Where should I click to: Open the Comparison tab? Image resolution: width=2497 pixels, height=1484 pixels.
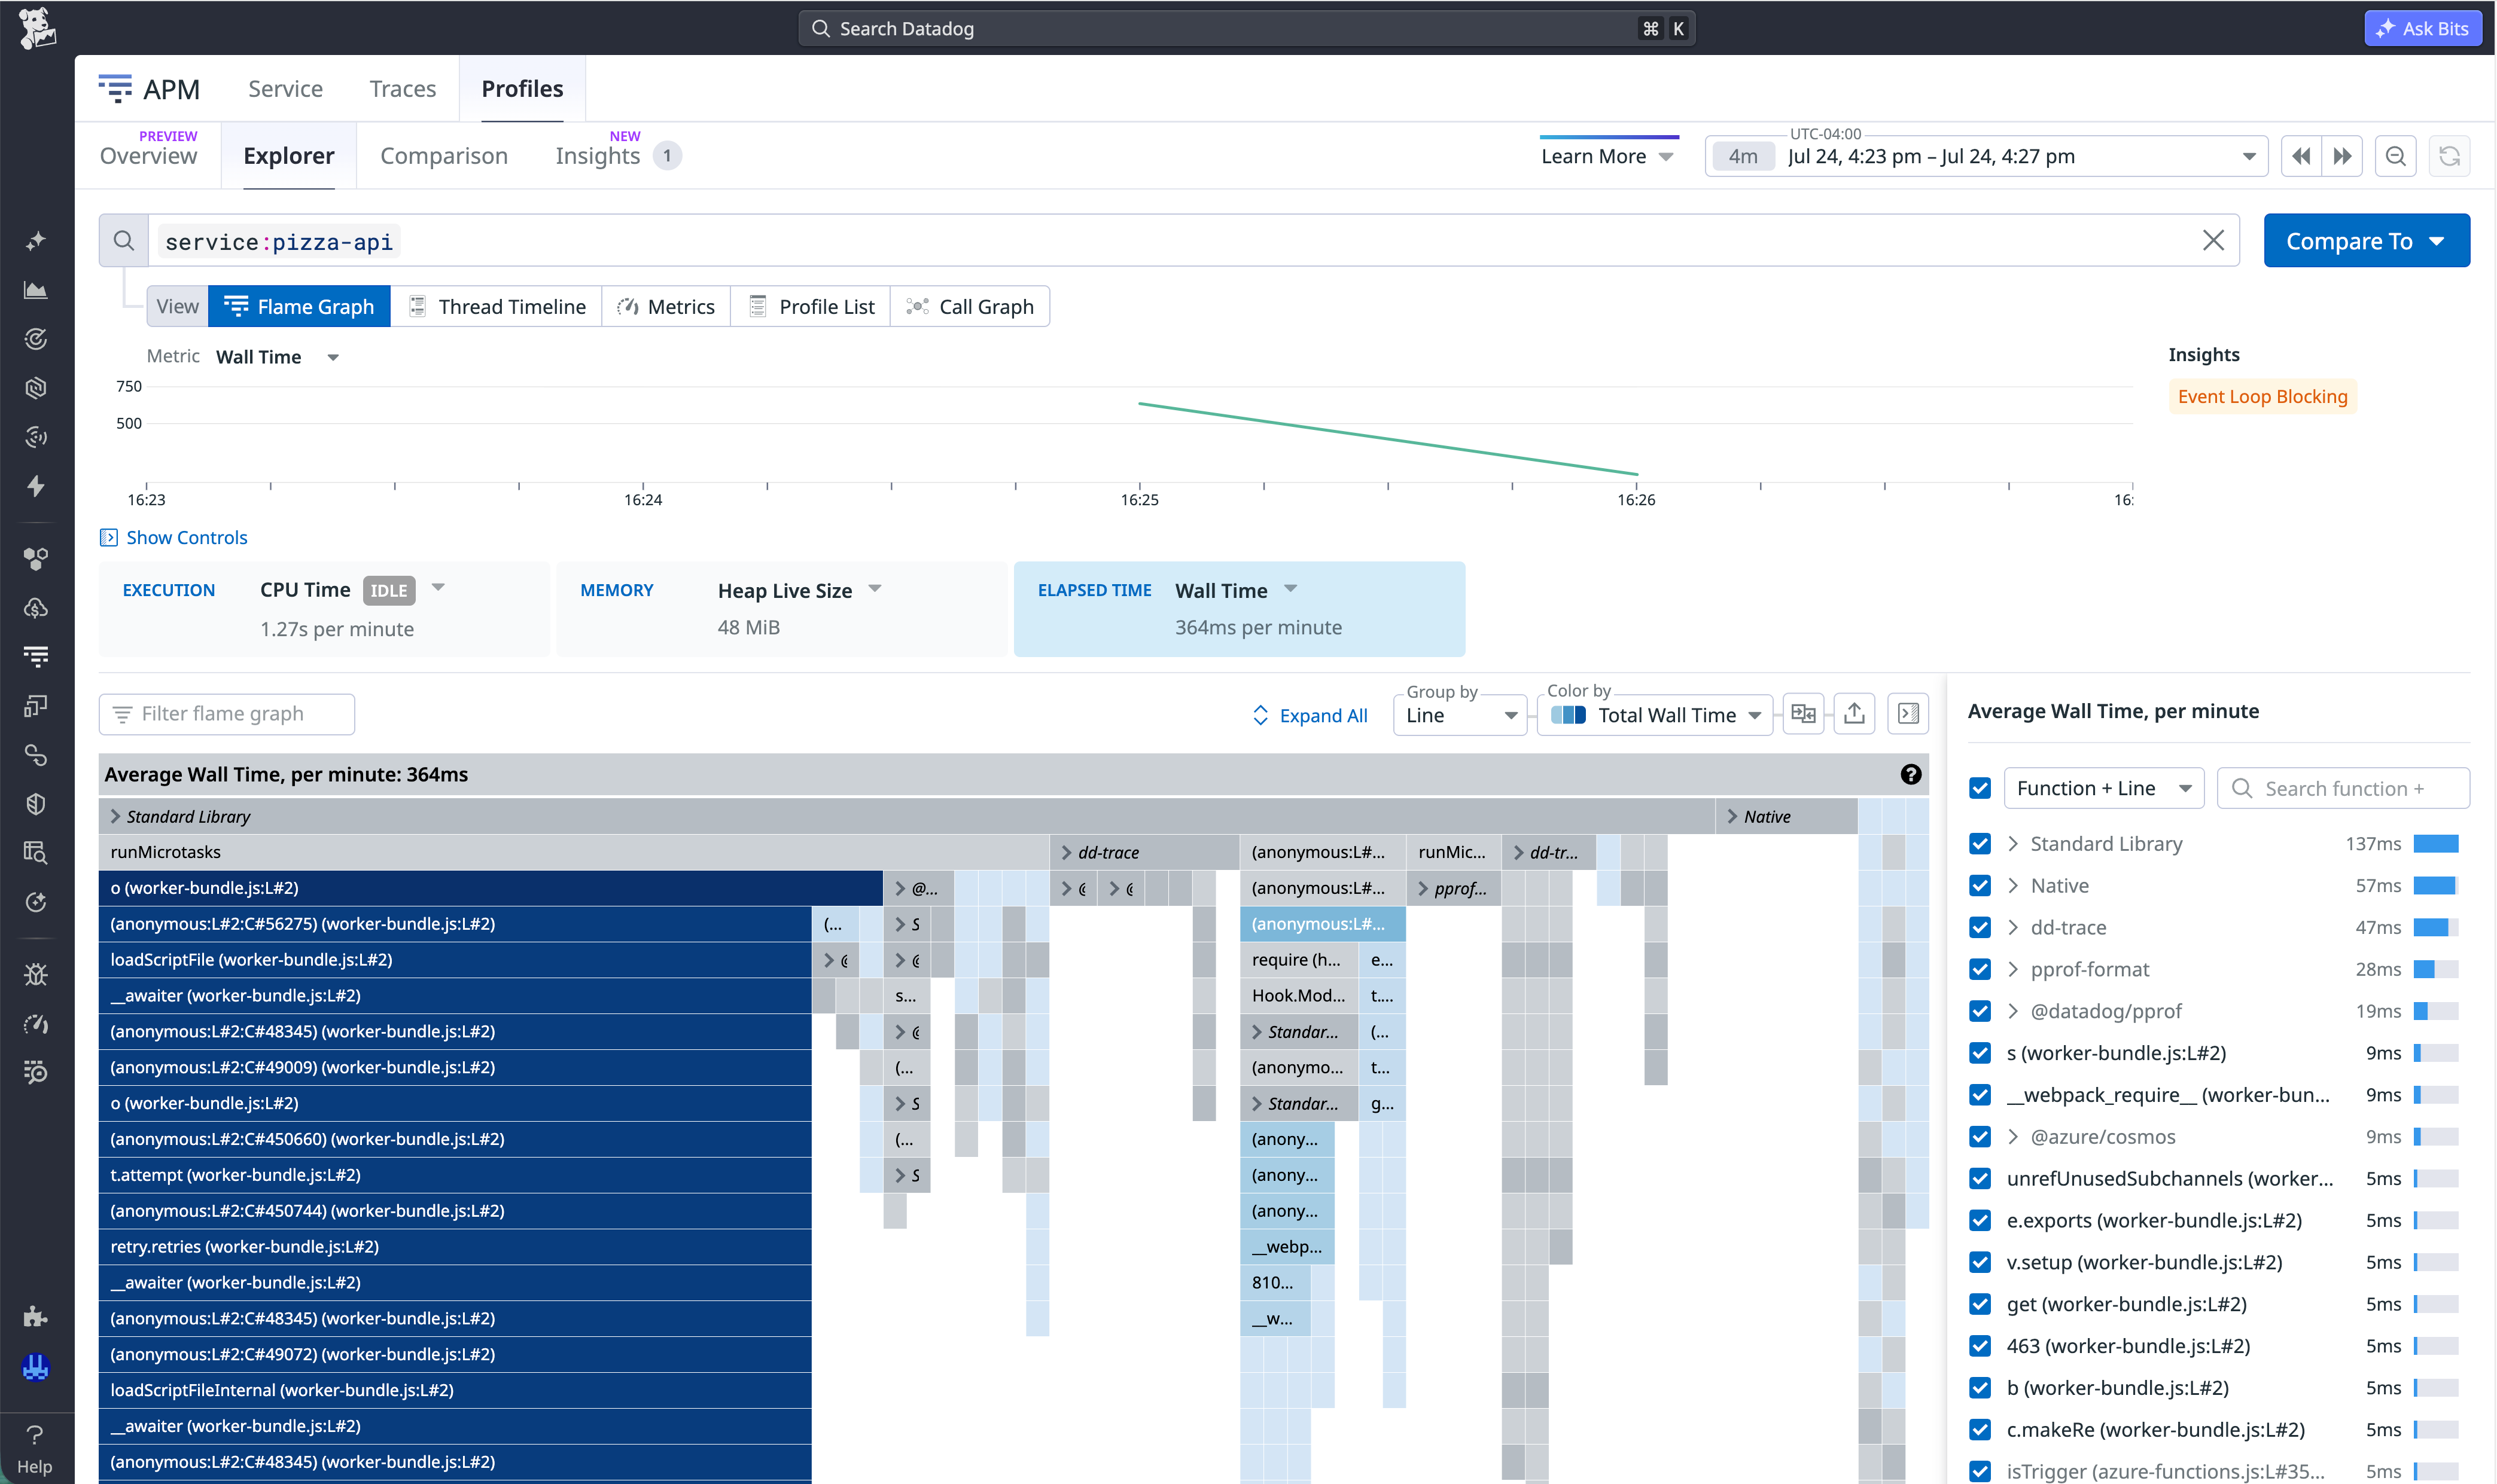tap(443, 156)
